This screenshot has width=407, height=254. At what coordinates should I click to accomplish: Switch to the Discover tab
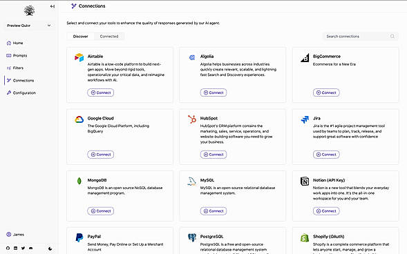pos(80,37)
